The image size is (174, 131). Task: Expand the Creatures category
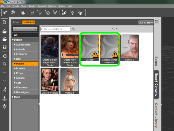coord(15,54)
